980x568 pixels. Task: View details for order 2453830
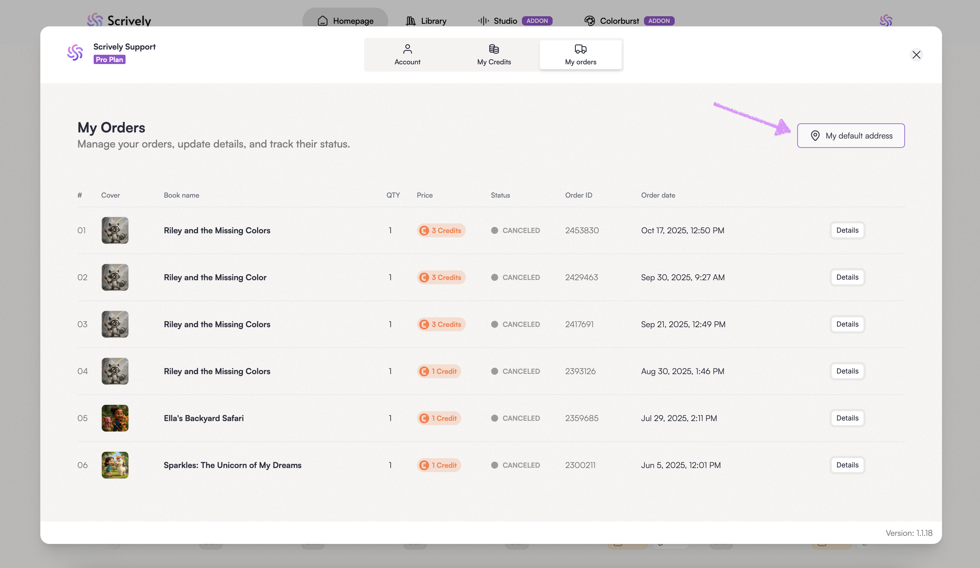point(847,231)
